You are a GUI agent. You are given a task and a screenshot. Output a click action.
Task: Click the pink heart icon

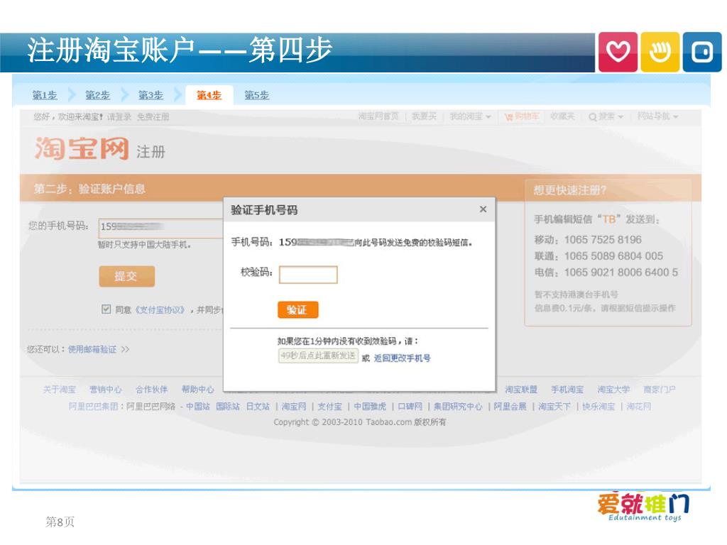click(618, 52)
